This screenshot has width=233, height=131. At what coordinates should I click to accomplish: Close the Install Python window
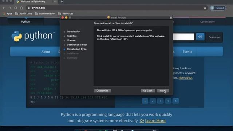[63, 17]
